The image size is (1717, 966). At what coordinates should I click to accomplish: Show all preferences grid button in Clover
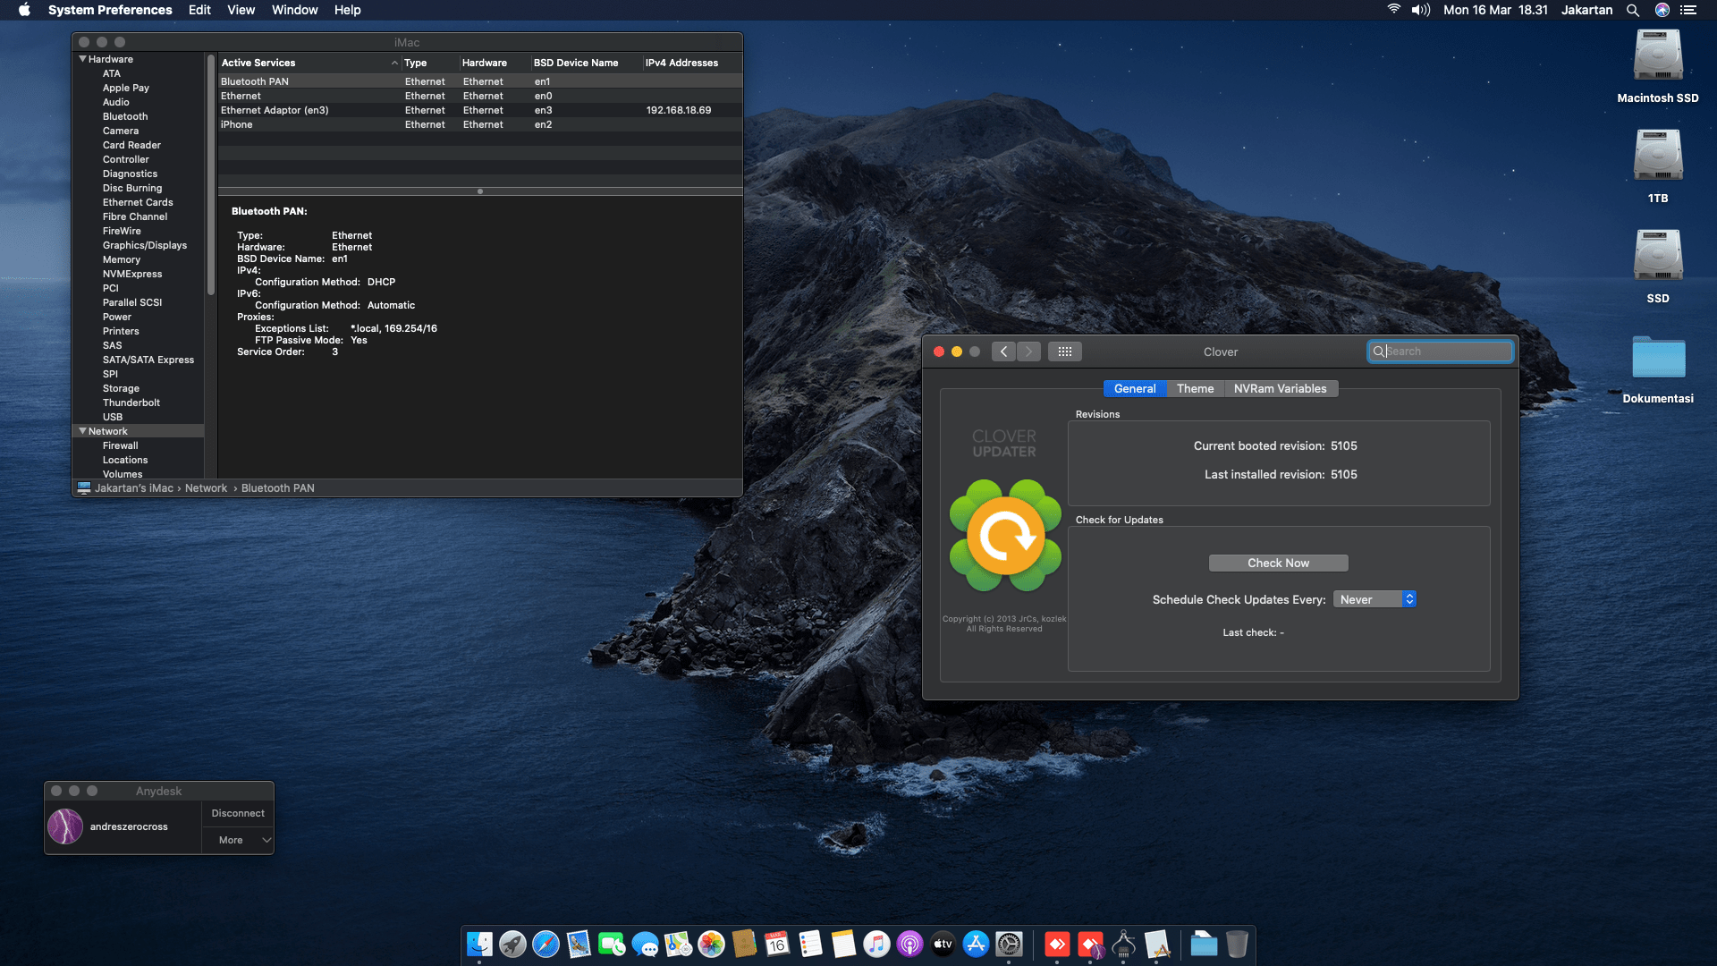[x=1064, y=352]
